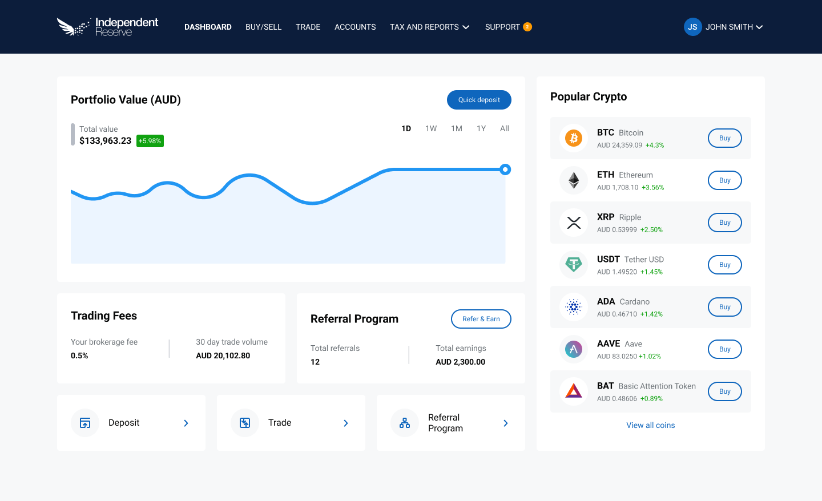Click the John Smith user name
The image size is (822, 501).
coord(729,27)
